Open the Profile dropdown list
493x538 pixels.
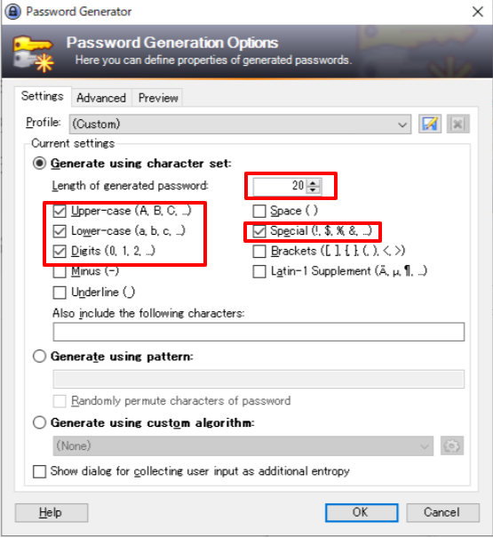240,124
